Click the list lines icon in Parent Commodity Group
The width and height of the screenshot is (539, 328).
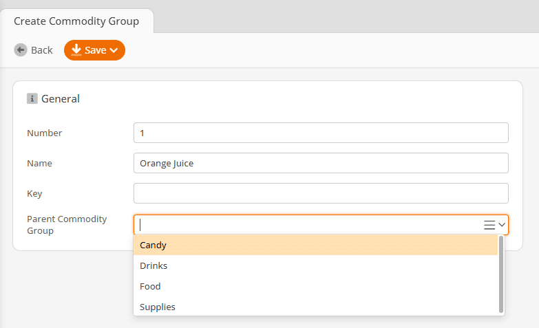[x=489, y=225]
